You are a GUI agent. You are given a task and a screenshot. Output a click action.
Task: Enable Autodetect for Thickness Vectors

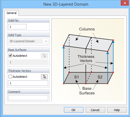pyautogui.click(x=10, y=77)
